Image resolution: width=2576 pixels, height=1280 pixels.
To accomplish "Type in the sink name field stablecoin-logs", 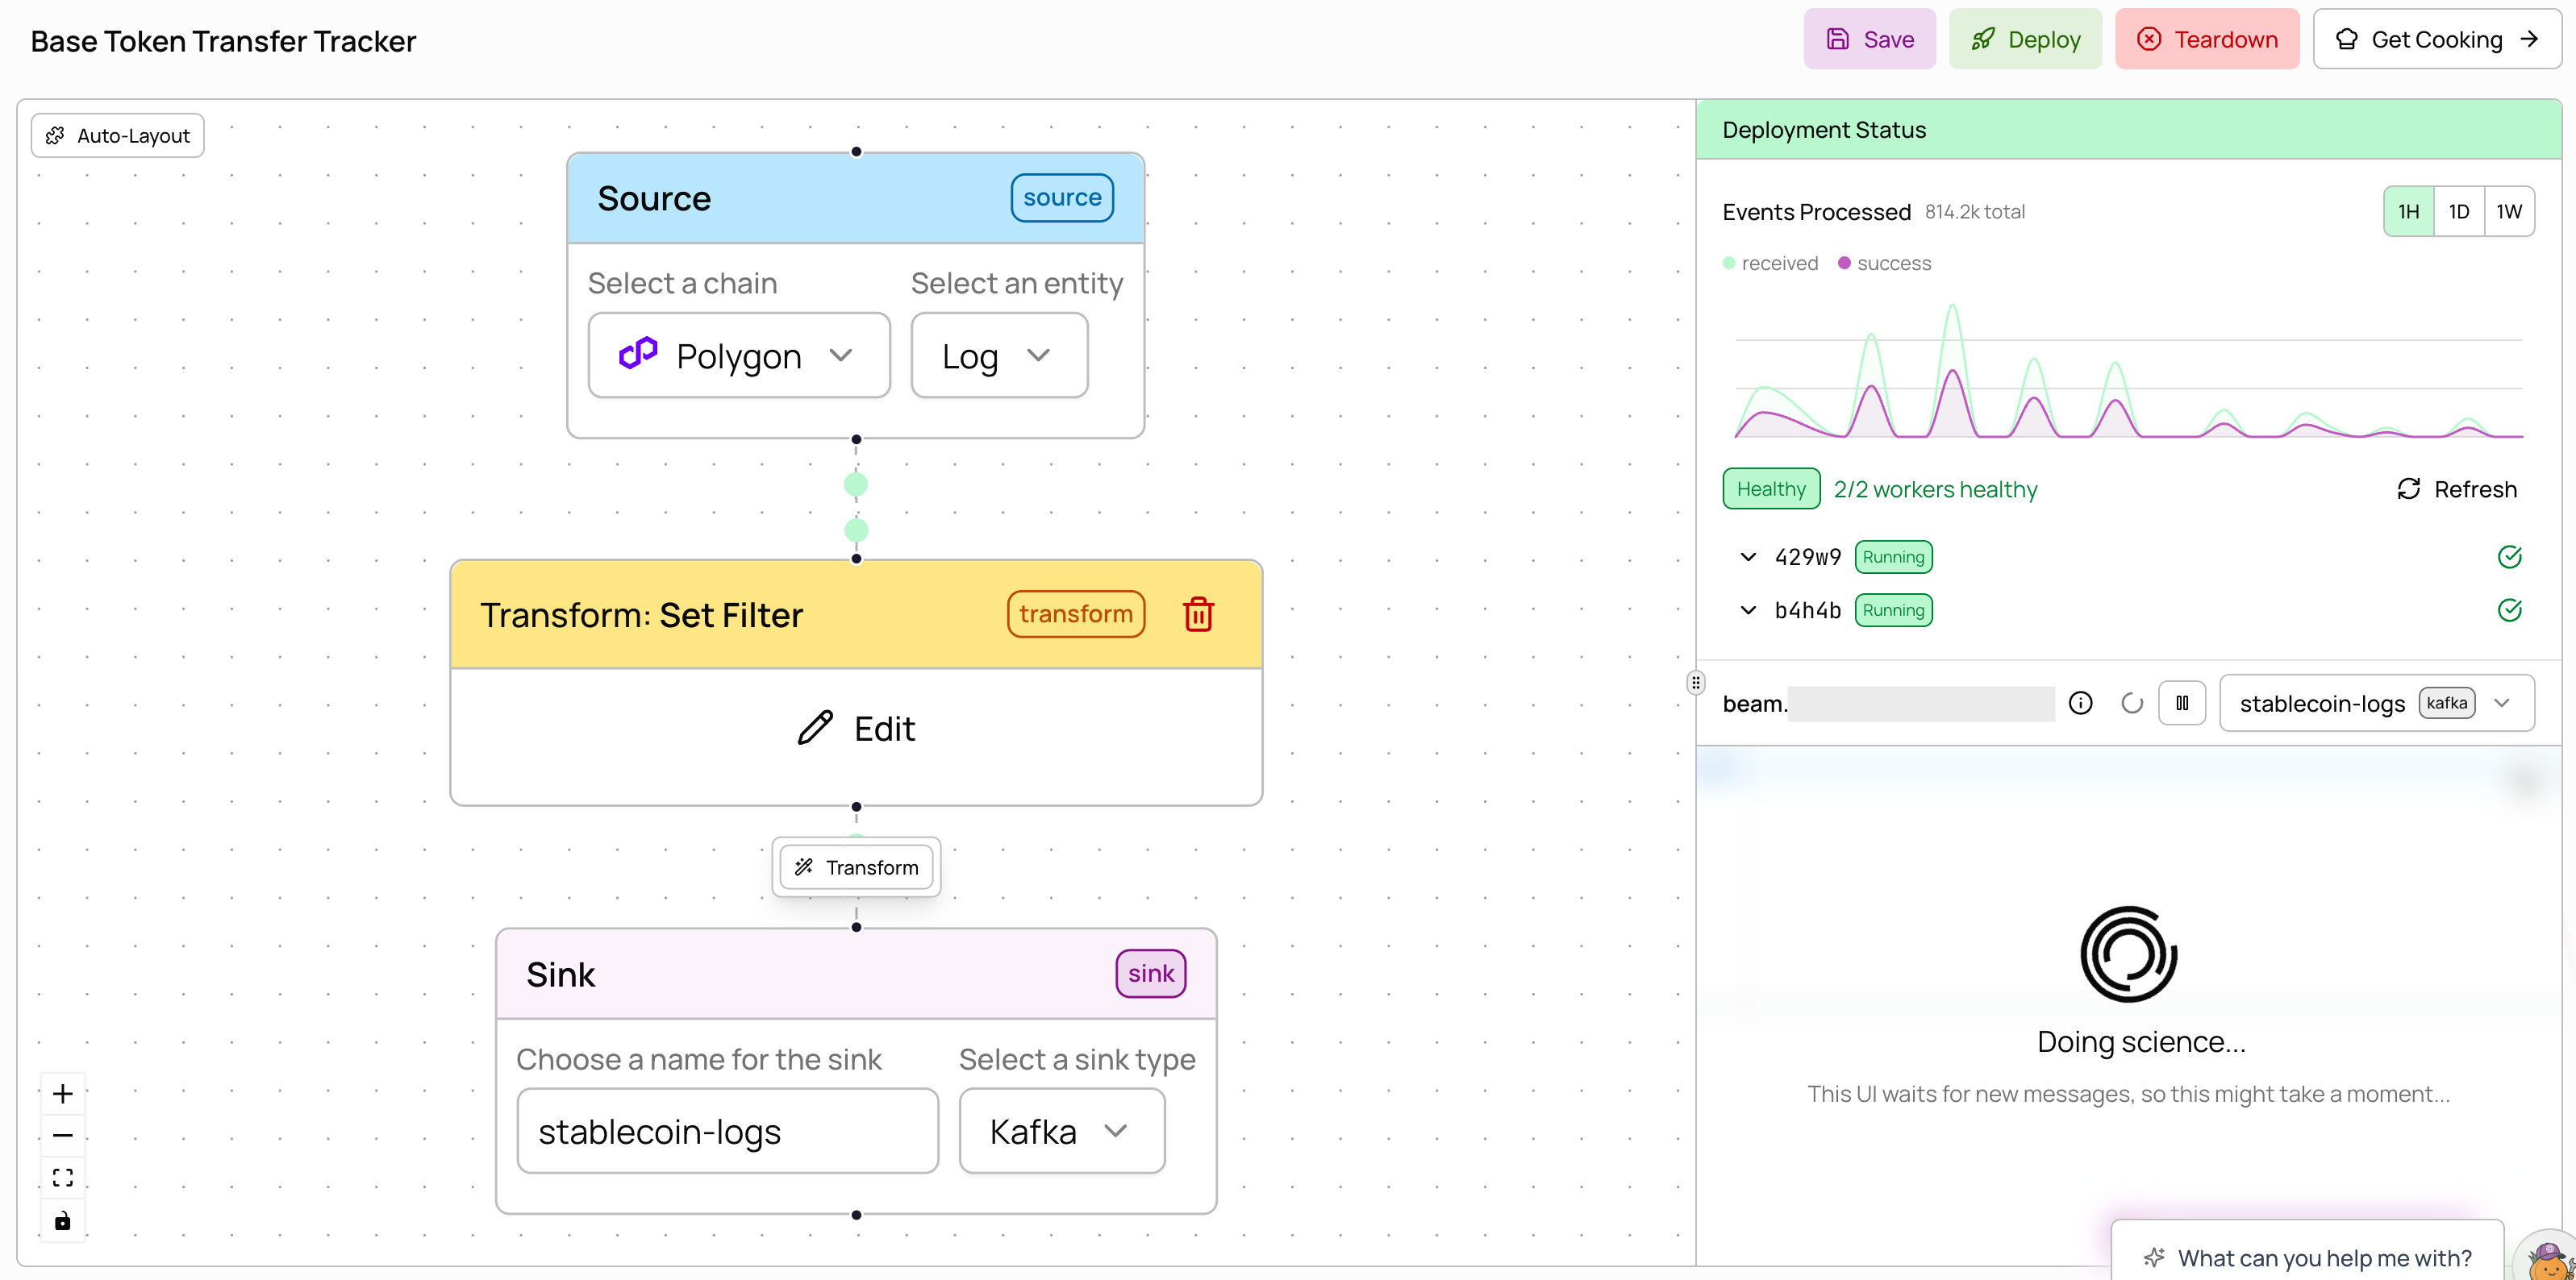I will [x=727, y=1130].
